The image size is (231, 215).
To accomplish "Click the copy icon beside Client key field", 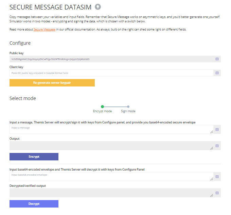I will (217, 73).
